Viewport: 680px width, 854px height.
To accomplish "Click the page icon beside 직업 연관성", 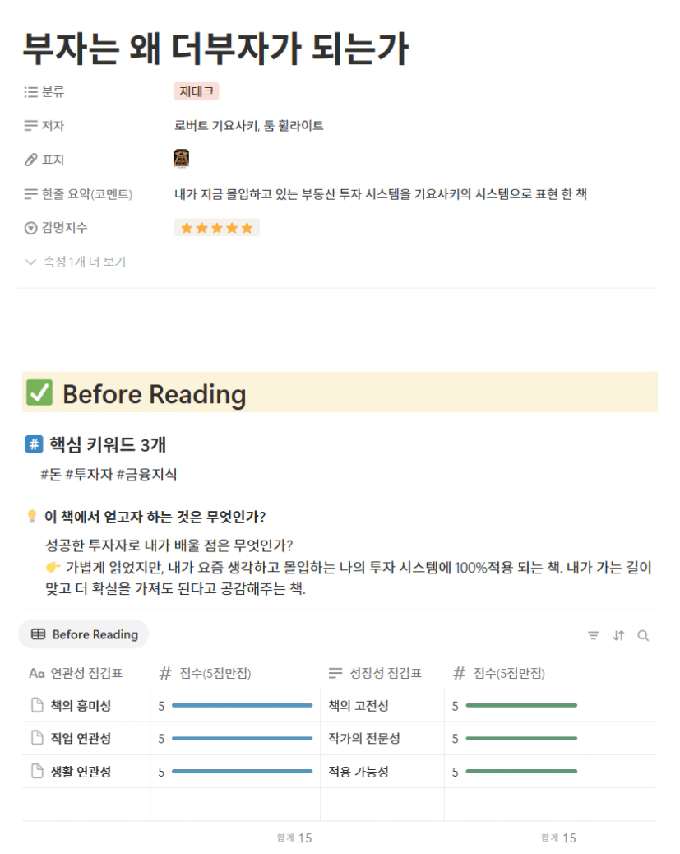I will (37, 738).
